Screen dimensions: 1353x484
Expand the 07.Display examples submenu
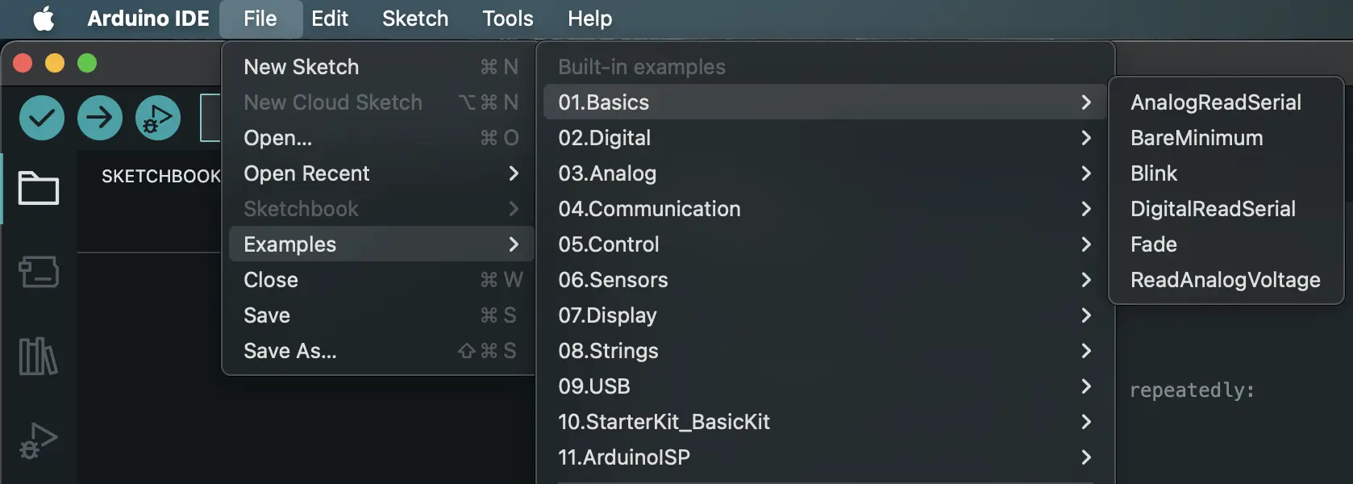(609, 315)
